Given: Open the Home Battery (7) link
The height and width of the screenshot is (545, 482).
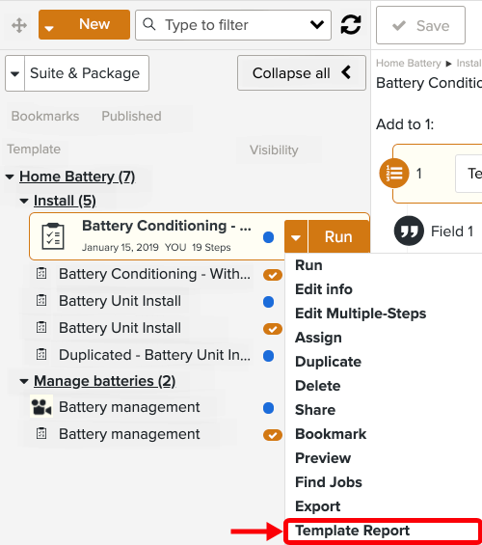Looking at the screenshot, I should click(x=77, y=177).
